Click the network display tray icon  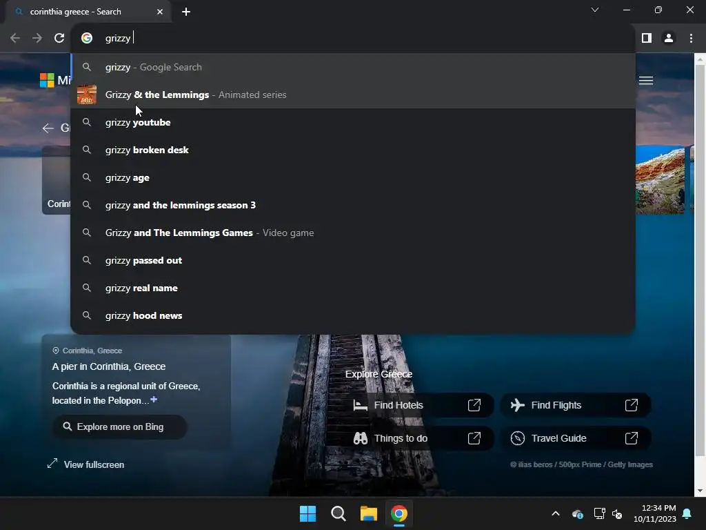[x=599, y=513]
